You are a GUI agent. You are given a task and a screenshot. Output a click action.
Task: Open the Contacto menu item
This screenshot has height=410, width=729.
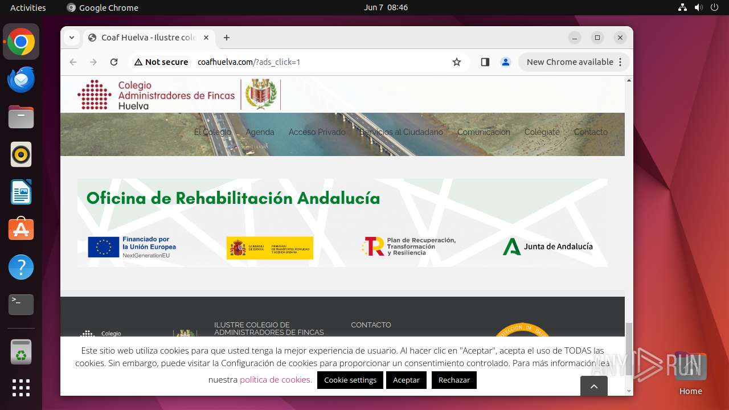pyautogui.click(x=591, y=132)
